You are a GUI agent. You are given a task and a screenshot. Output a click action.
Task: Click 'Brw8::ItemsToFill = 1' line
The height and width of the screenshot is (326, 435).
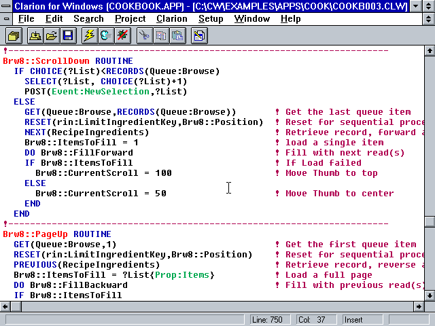point(82,143)
